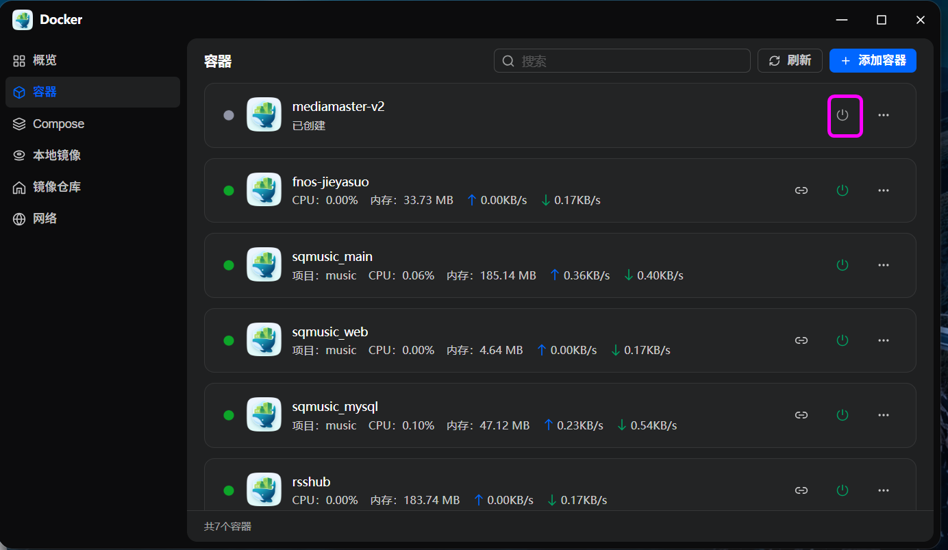This screenshot has width=948, height=550.
Task: Open the link for sqmusic_mysql
Action: click(801, 415)
